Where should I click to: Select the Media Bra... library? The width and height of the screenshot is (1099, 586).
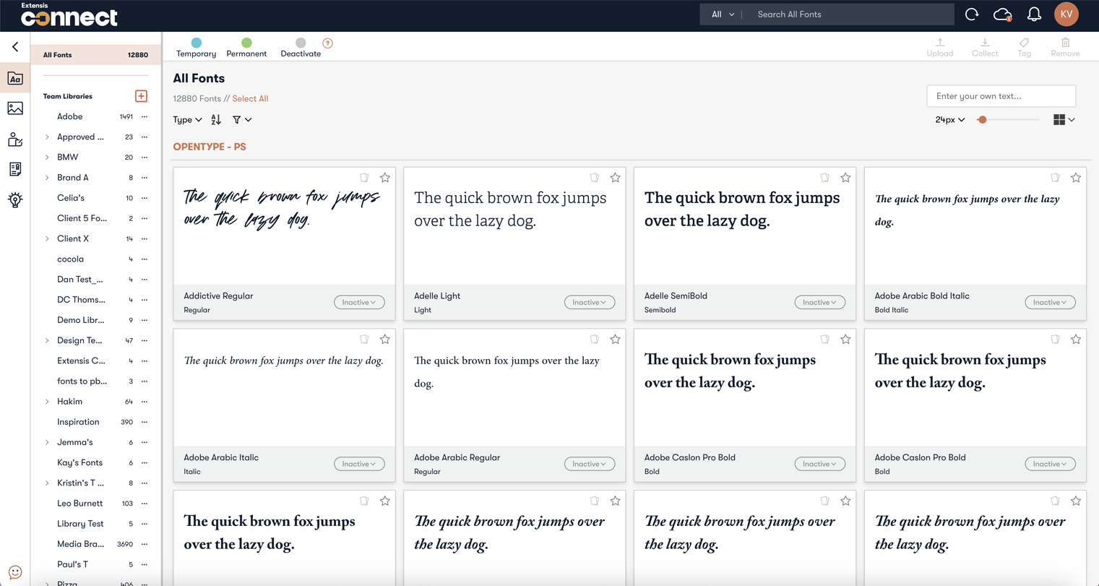80,544
